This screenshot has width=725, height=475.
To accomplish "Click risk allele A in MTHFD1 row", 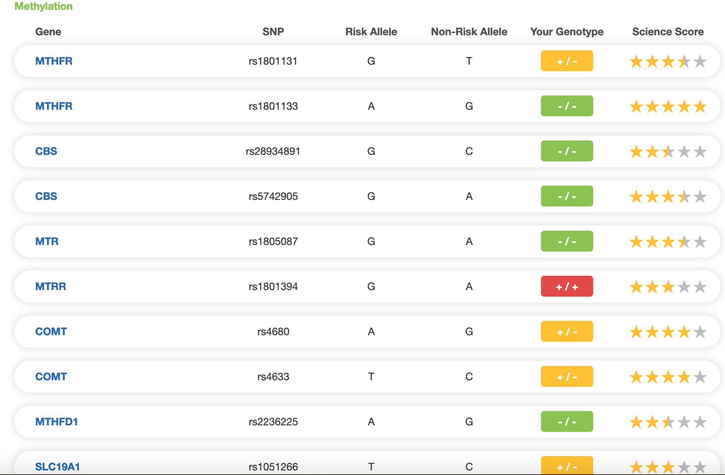I will (371, 422).
